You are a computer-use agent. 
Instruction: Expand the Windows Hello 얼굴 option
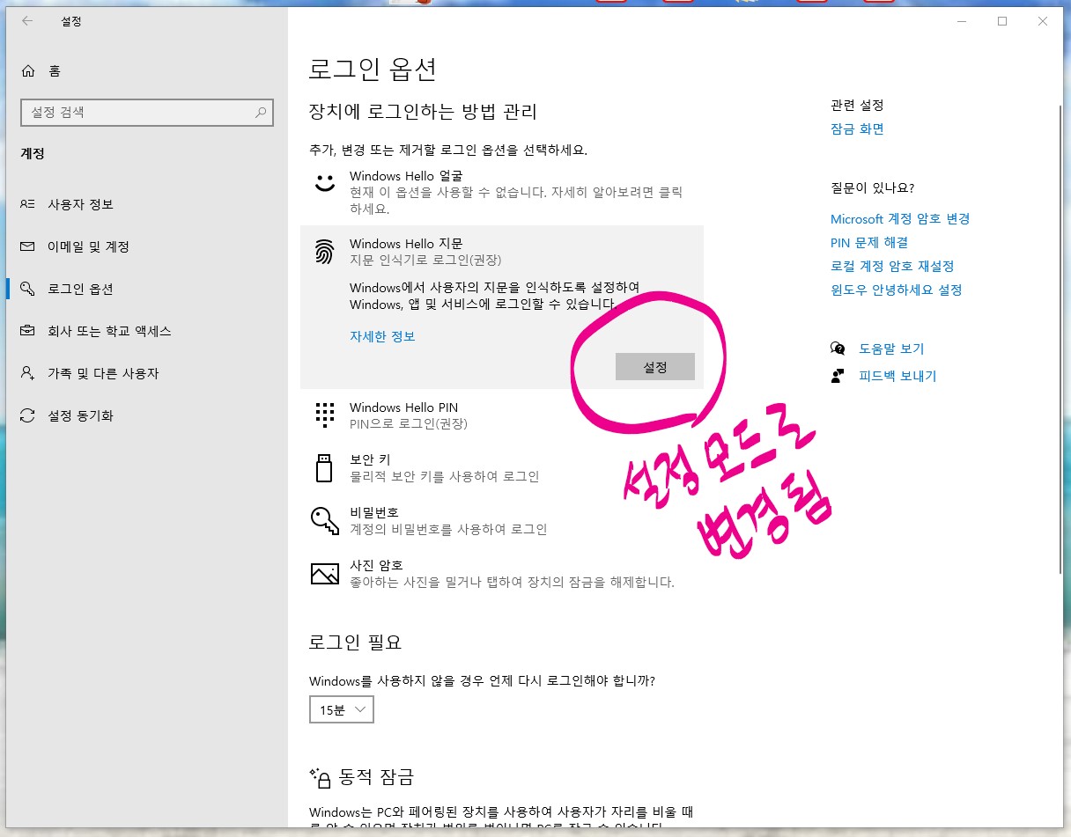pos(502,193)
